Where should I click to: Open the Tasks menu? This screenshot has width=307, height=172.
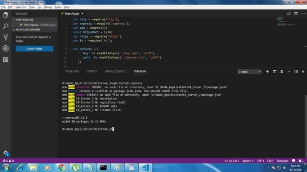click(x=58, y=7)
